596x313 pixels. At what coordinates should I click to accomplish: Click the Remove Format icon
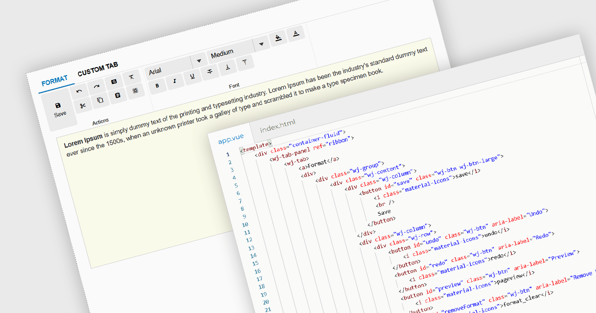(131, 77)
